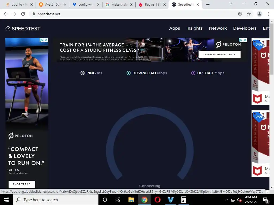Screen dimensions: 274x205
Task: Open the Apps menu
Action: coord(174,28)
